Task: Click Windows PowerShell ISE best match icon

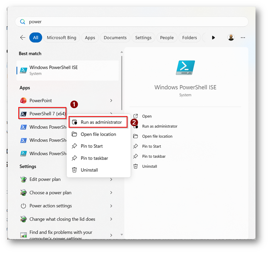Action: coord(23,70)
